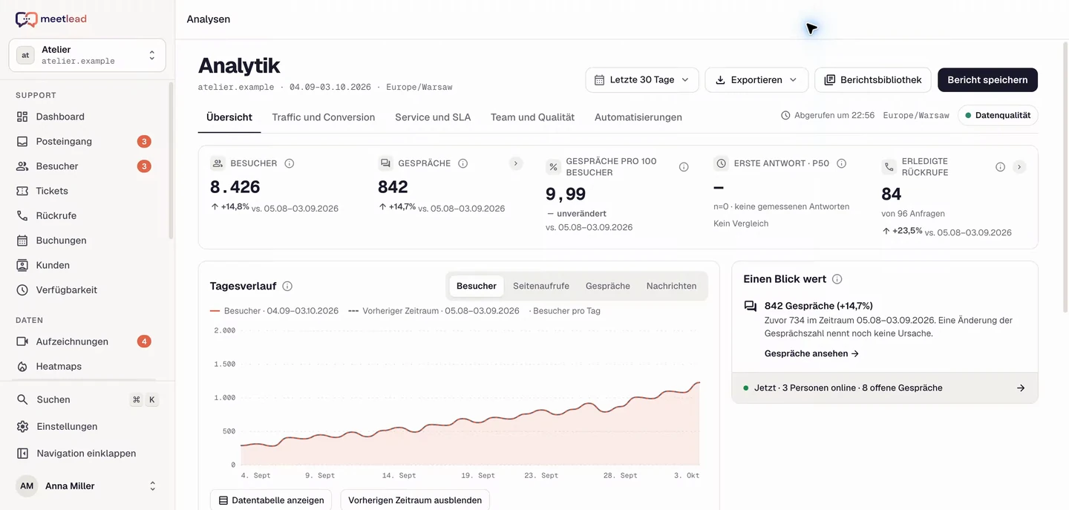
Task: Click chevron next to Erledigte Rückrufe KPI
Action: coord(1019,167)
